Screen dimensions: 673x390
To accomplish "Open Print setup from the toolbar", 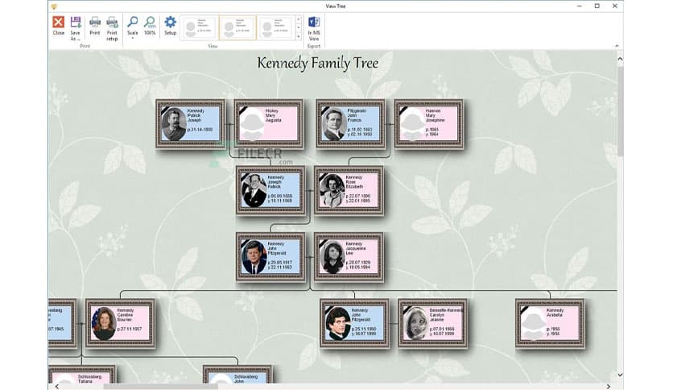I will tap(112, 23).
